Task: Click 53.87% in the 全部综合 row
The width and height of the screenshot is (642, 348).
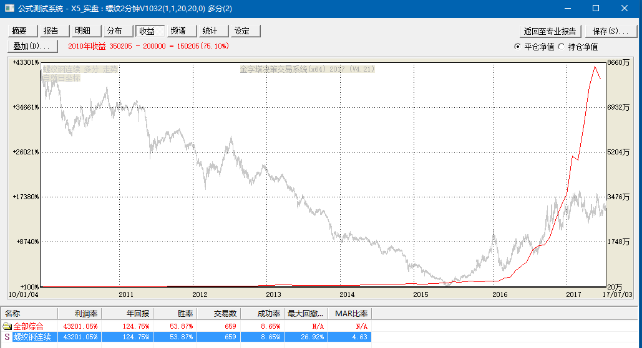Action: coord(181,326)
